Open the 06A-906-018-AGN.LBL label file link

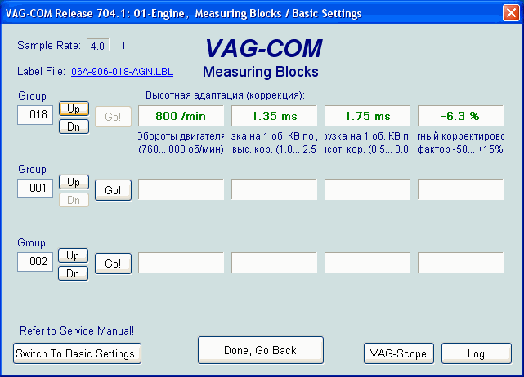click(122, 72)
